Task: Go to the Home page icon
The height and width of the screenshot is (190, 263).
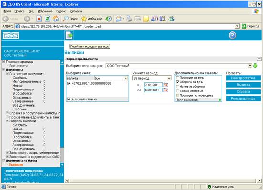Action: (x=56, y=19)
